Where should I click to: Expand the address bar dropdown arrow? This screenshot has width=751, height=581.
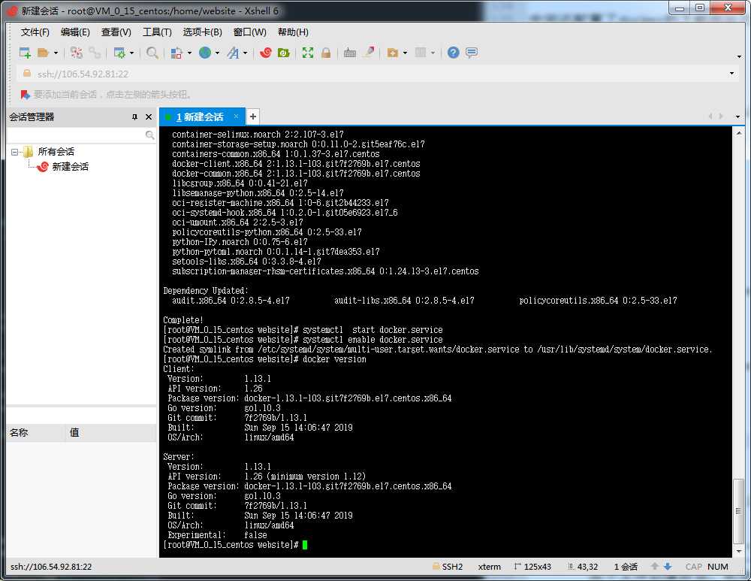pyautogui.click(x=731, y=74)
